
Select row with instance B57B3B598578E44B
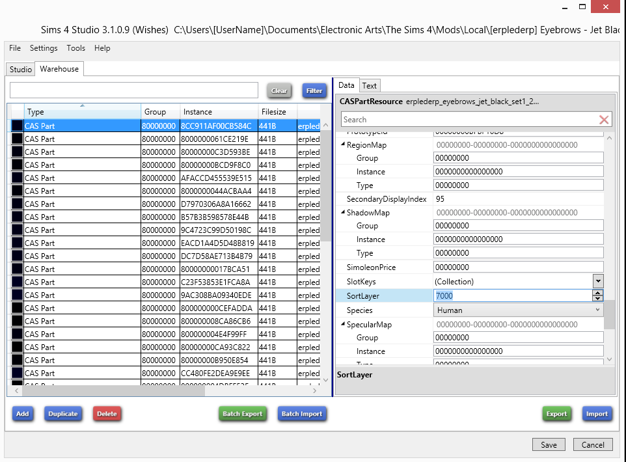click(165, 217)
